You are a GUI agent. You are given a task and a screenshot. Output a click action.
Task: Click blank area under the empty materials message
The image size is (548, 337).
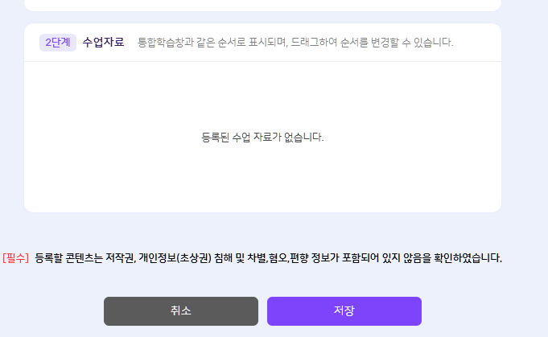coord(262,181)
